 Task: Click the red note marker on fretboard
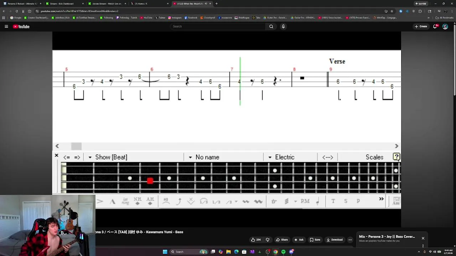pos(150,181)
